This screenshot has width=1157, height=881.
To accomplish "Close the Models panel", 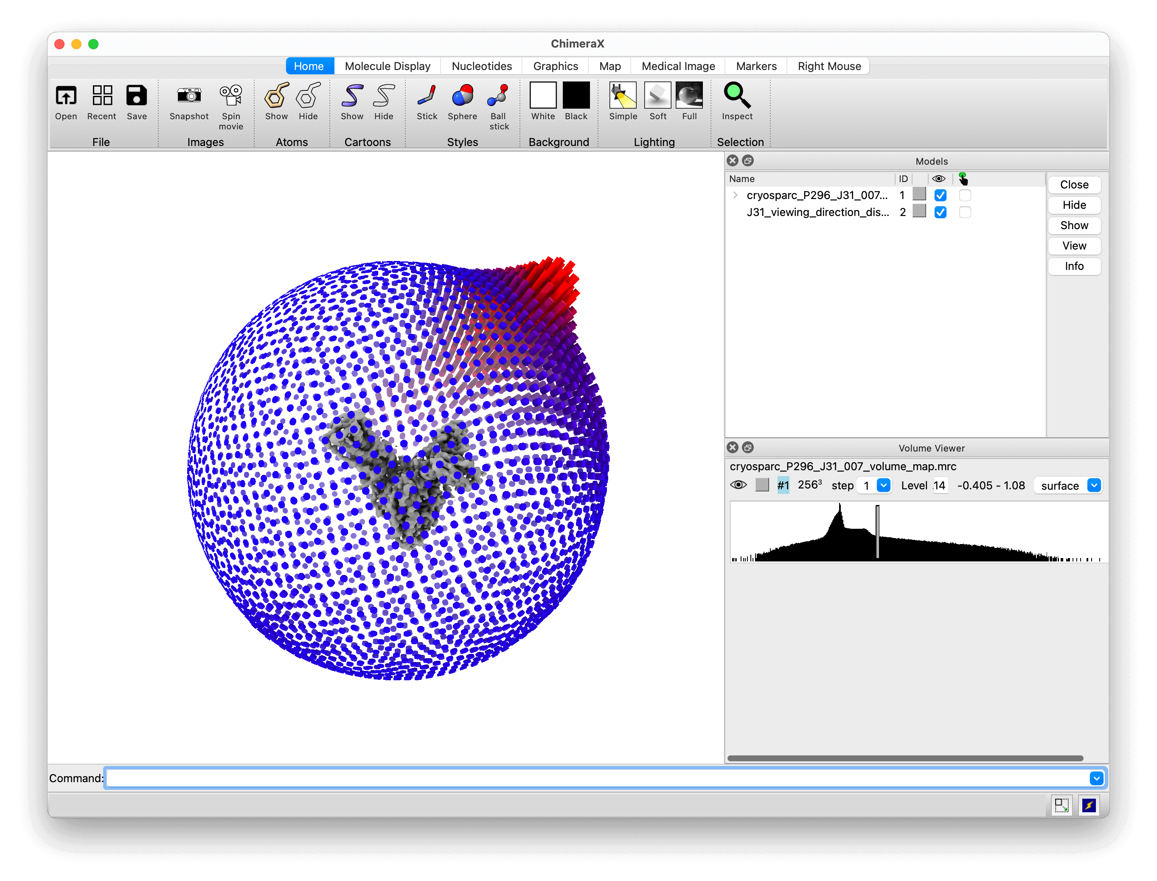I will [x=733, y=161].
